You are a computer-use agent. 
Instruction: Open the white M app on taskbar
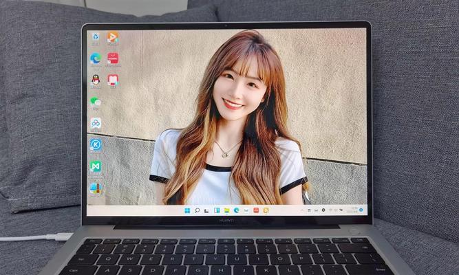[246, 210]
